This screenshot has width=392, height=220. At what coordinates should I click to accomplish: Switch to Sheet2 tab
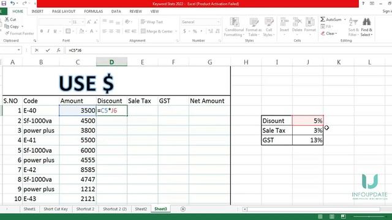click(141, 209)
